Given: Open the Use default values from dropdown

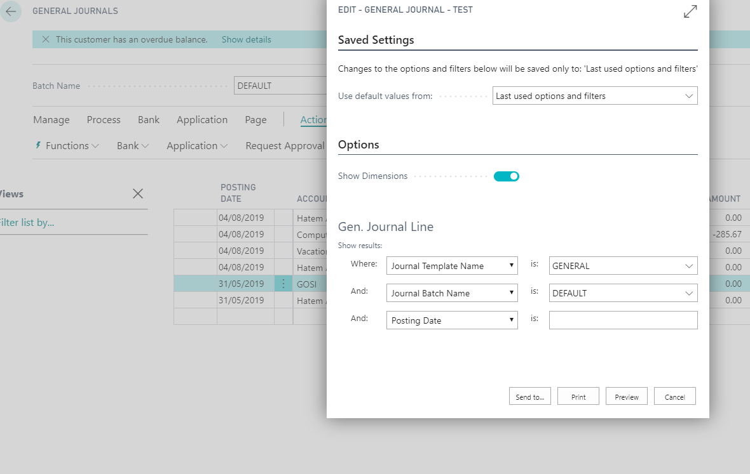Looking at the screenshot, I should click(x=594, y=96).
